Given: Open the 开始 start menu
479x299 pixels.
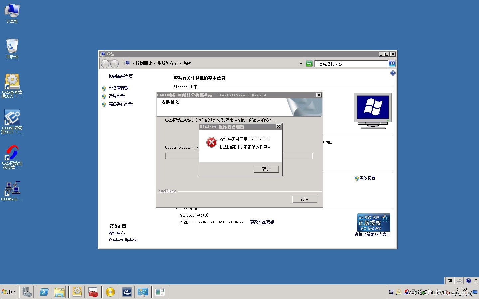Looking at the screenshot, I should pos(8,292).
